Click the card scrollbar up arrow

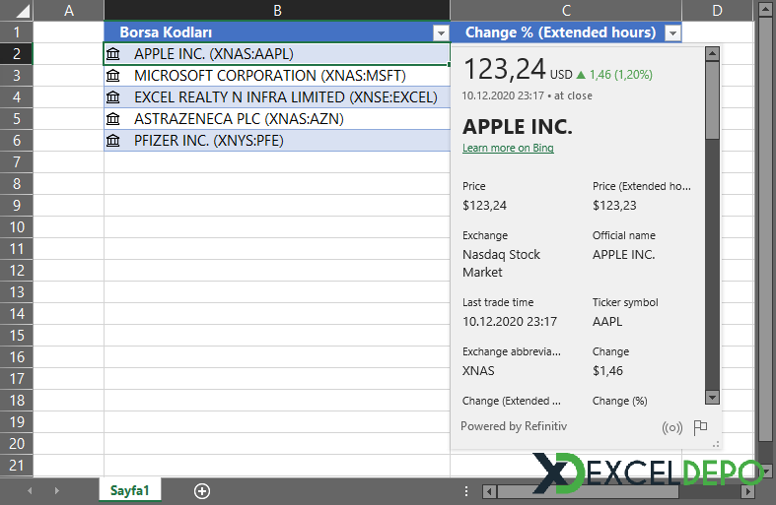click(712, 53)
